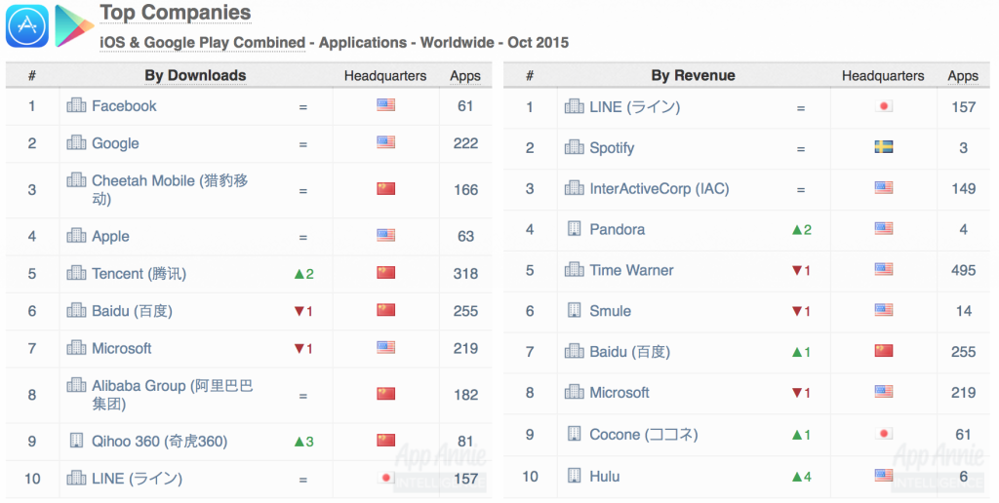
Task: Open the Time Warner company link
Action: tap(631, 270)
